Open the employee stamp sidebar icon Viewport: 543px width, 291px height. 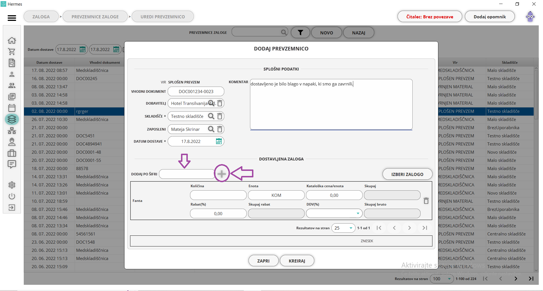(12, 142)
